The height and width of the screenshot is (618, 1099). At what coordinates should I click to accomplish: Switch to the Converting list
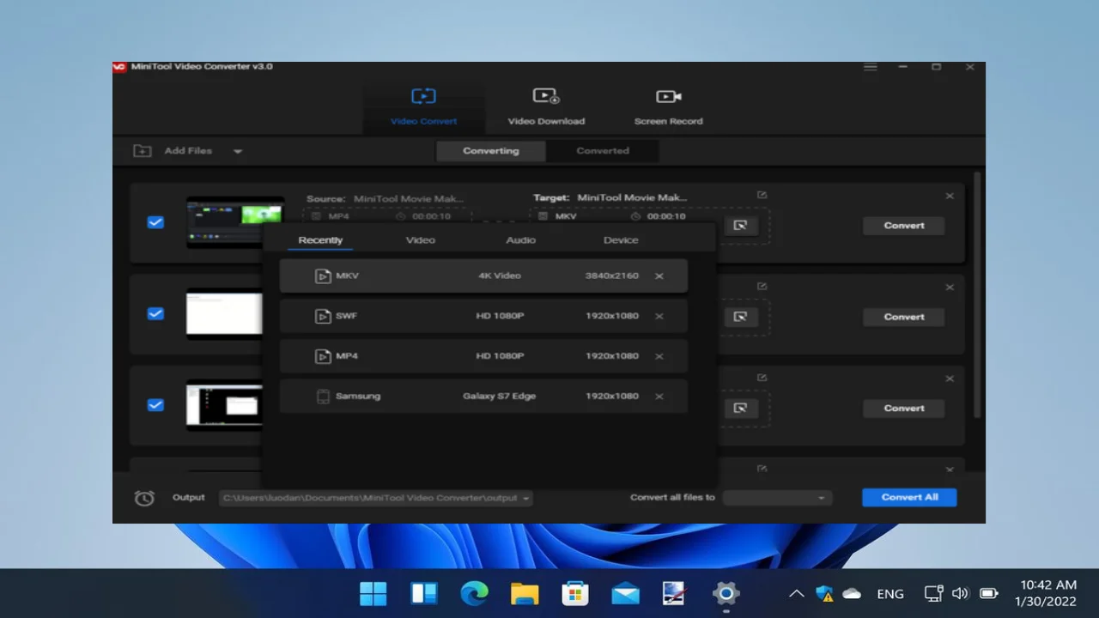click(x=490, y=151)
